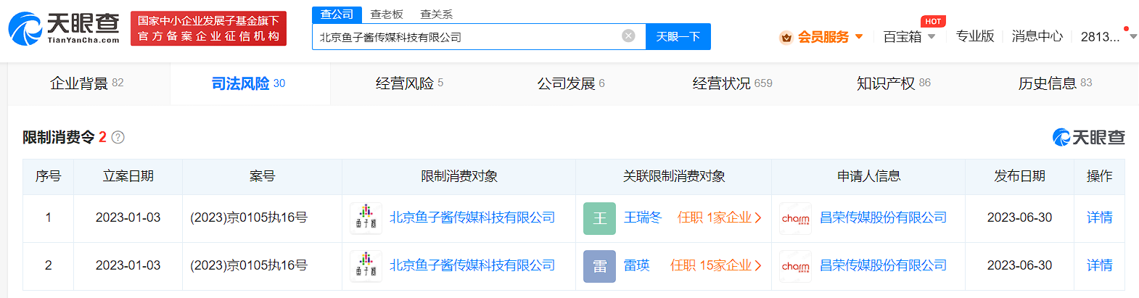Click charm logo in row 1 applicant cell
Viewport: 1139px width, 298px height.
795,218
